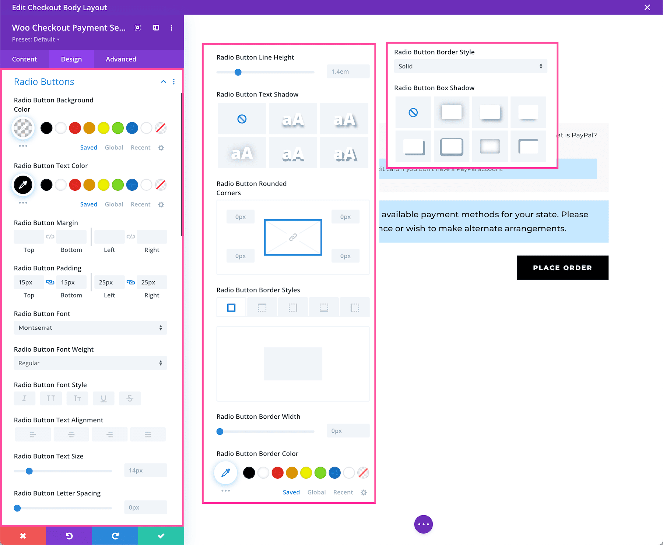Open the eyedropper for Radio Button Text Color
Screen dimensions: 663x545
point(23,184)
